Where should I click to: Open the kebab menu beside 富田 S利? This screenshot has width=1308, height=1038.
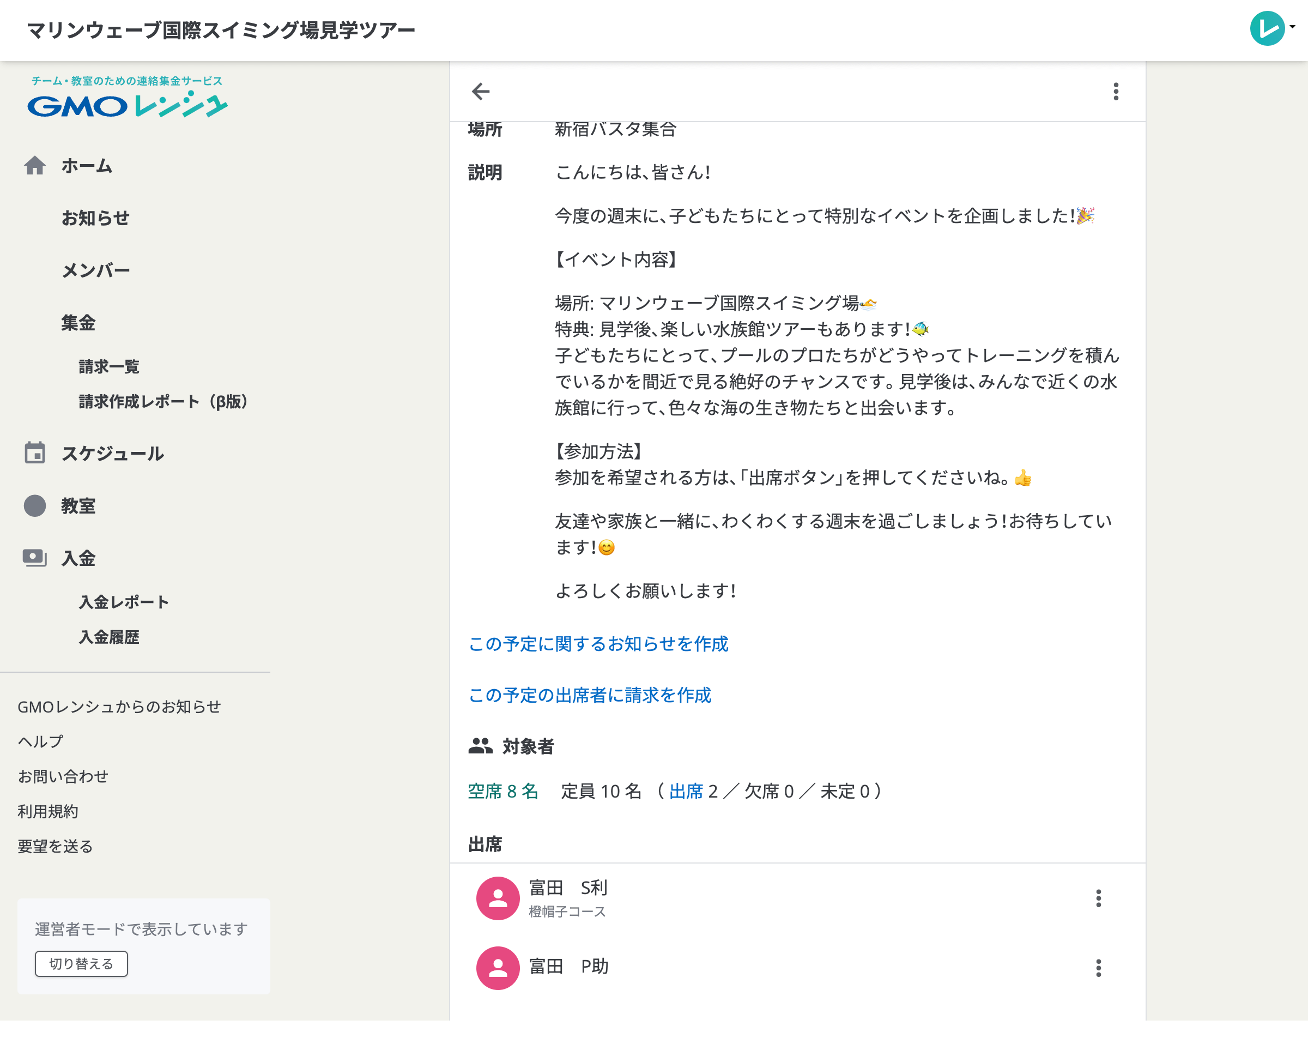1099,898
